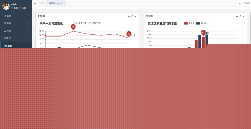Close the 百度ECharts tab

(x=62, y=3)
